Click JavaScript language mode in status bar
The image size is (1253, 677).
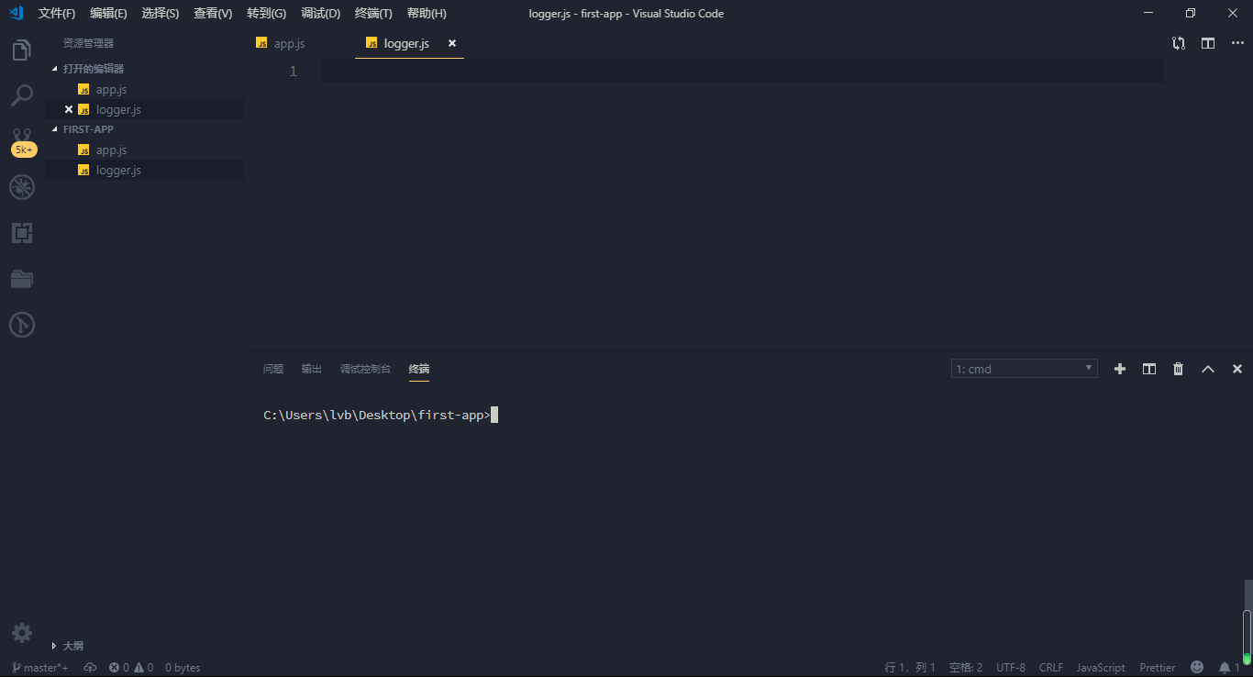[x=1101, y=668]
